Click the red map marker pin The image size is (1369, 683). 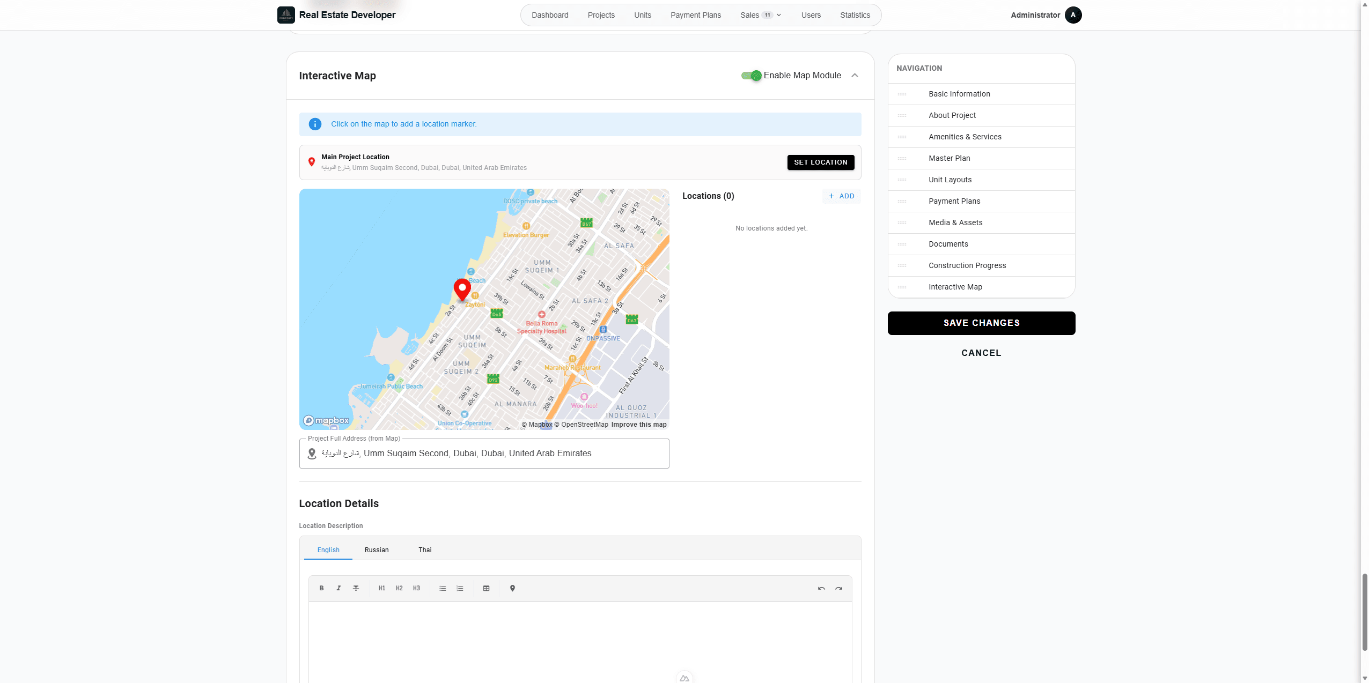tap(462, 289)
